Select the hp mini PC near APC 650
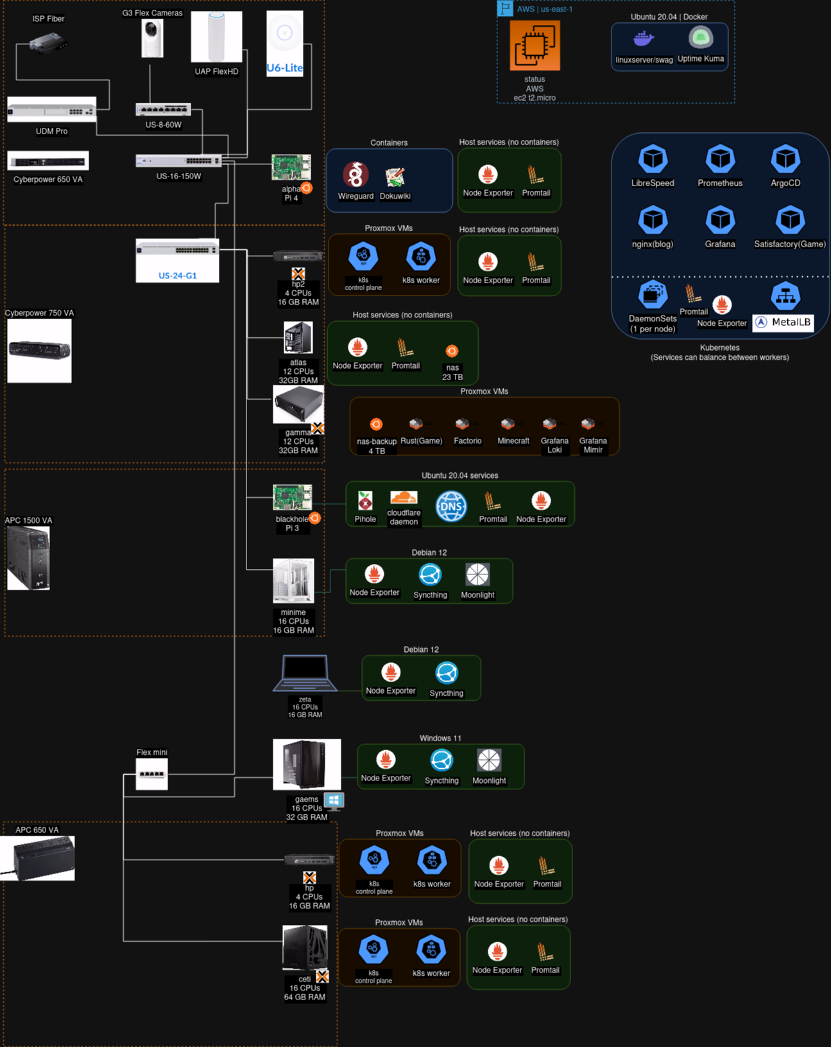Screen dimensions: 831x1047 [309, 859]
